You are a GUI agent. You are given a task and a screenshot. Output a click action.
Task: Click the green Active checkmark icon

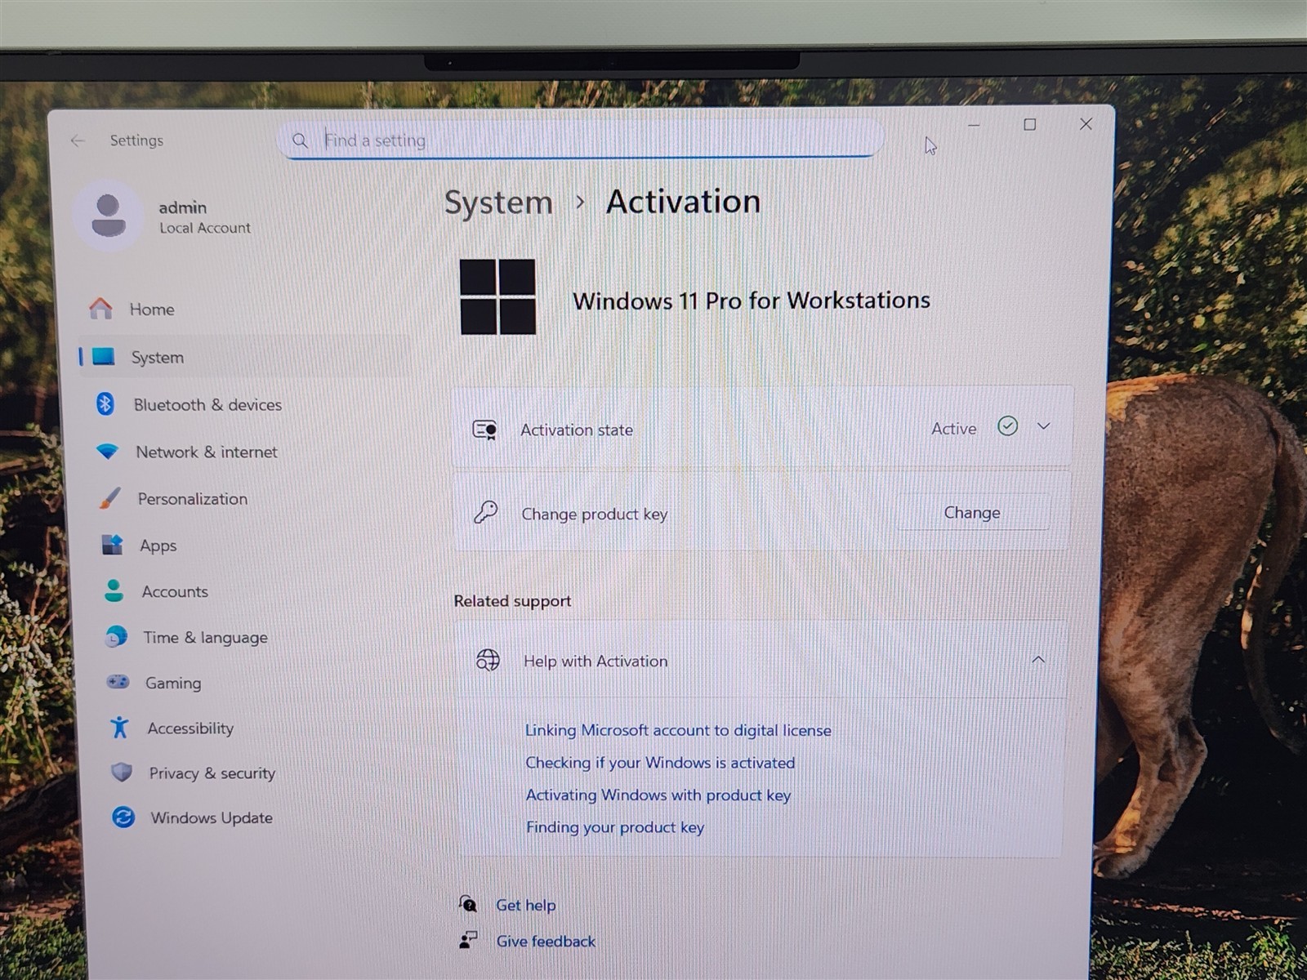1007,426
